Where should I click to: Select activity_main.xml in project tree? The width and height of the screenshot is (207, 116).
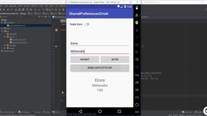pos(19,40)
